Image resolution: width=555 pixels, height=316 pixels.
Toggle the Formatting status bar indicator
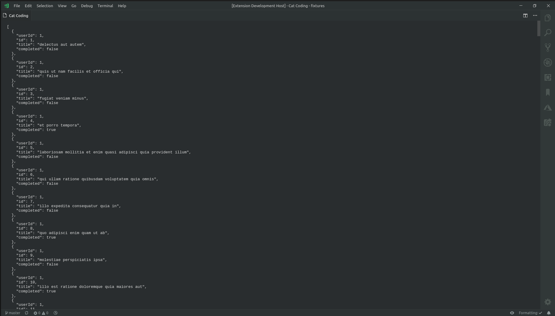pos(529,313)
